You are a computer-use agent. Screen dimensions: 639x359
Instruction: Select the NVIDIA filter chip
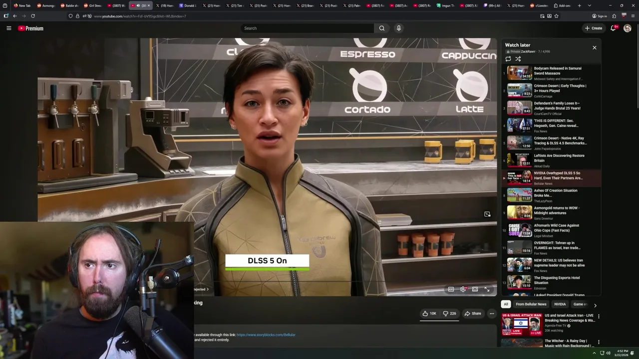coord(560,304)
